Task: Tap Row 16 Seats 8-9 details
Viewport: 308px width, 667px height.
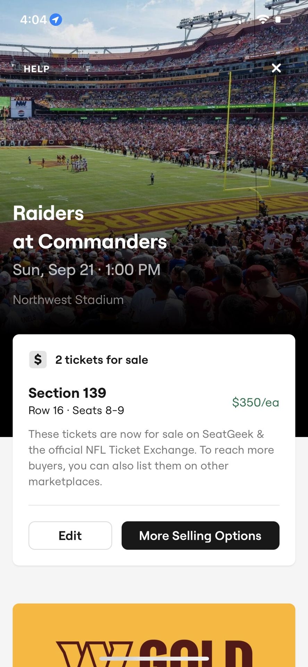Action: coord(76,410)
